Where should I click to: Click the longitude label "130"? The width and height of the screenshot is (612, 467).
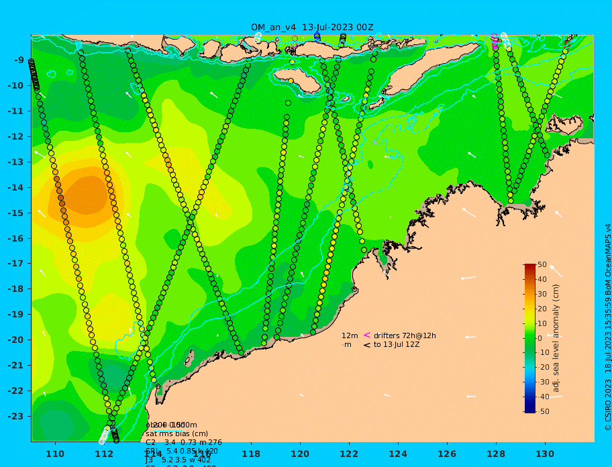point(545,454)
